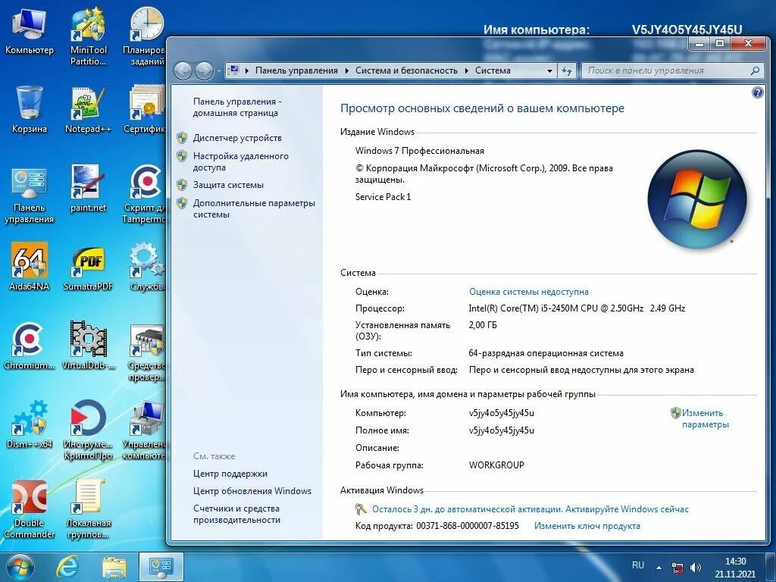Open Панель управления desktop icon

[x=30, y=195]
